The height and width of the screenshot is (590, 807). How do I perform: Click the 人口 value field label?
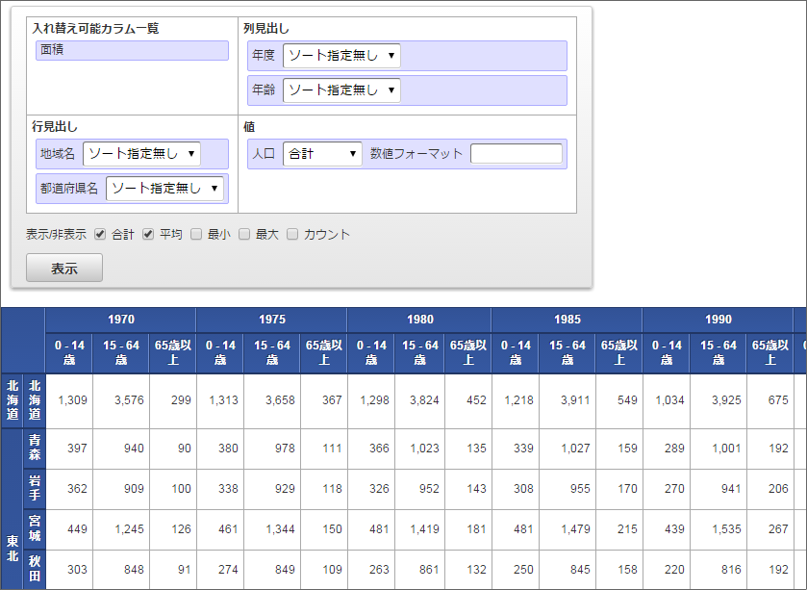click(x=264, y=153)
